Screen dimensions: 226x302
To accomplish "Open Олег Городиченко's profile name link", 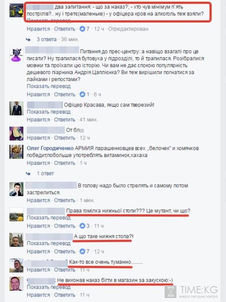I will [50, 148].
